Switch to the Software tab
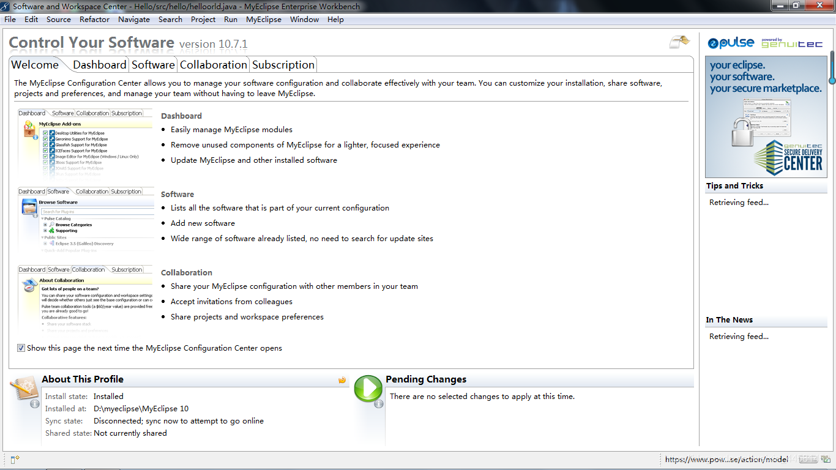This screenshot has height=470, width=836. click(153, 64)
